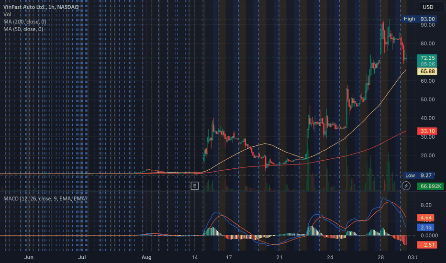Click the current price 72.25 label
446x263 pixels.
427,58
